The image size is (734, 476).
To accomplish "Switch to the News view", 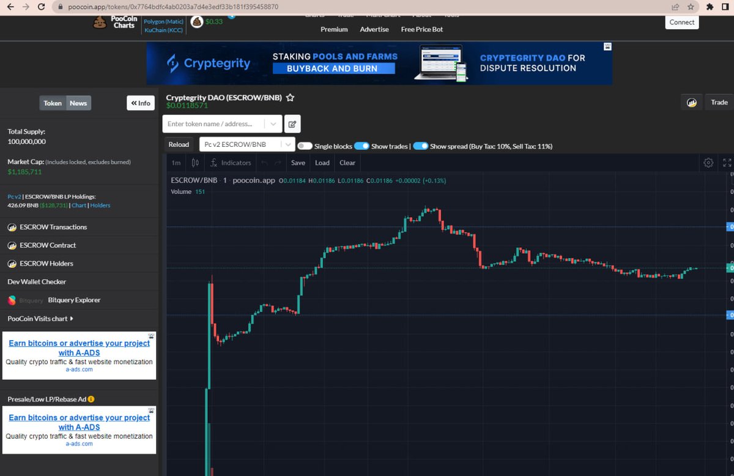I will [x=78, y=103].
